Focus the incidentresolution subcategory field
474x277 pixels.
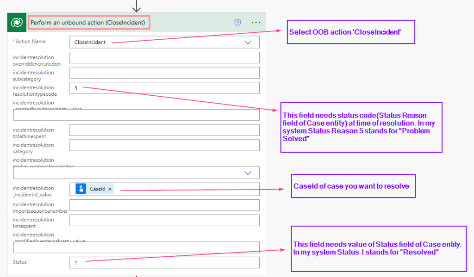164,73
